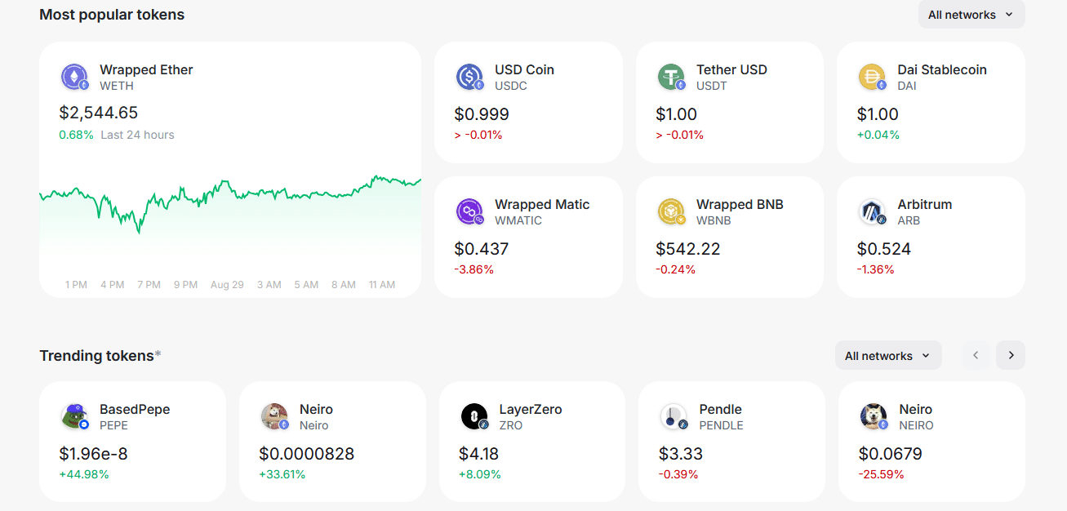
Task: Click the Wrapped Matic logo icon
Action: (x=469, y=212)
